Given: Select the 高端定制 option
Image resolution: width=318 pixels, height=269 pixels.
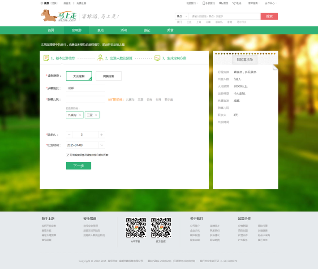Looking at the screenshot, I should click(109, 76).
